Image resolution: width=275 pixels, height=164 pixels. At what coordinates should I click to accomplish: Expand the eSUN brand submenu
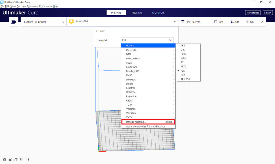[148, 63]
